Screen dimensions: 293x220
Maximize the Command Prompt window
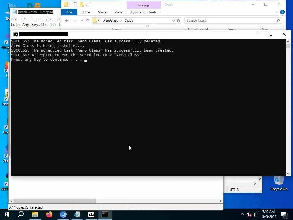click(271, 34)
